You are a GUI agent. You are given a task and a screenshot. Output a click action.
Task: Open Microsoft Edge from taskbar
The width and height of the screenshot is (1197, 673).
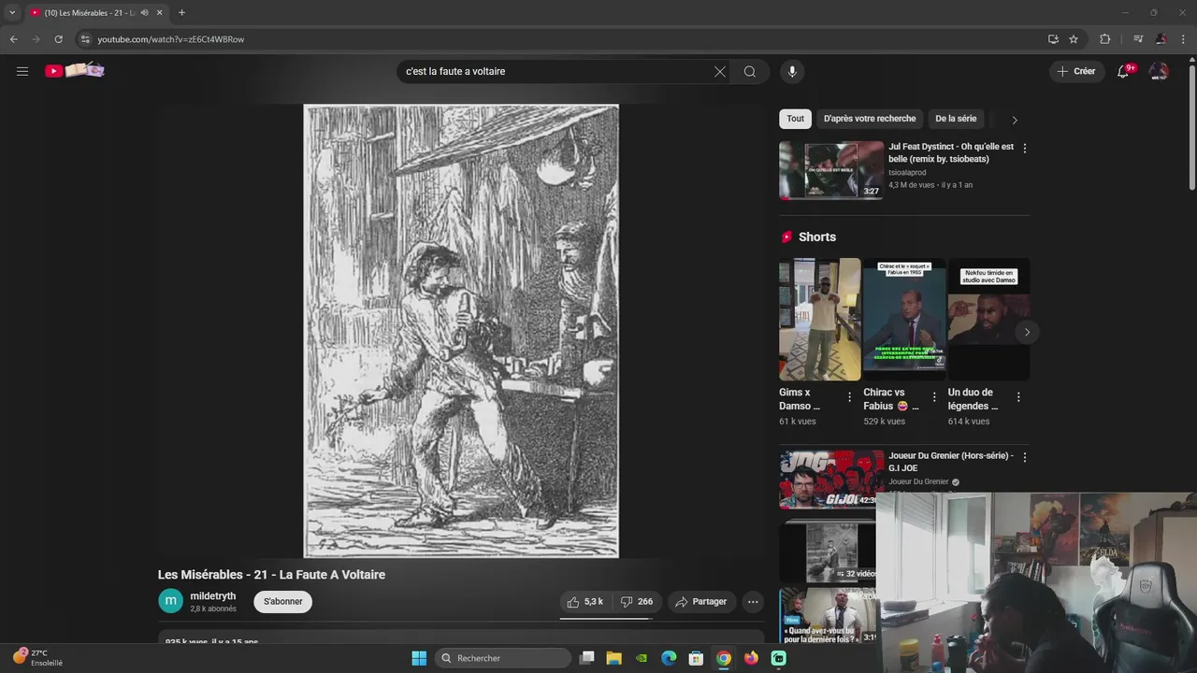(x=669, y=658)
